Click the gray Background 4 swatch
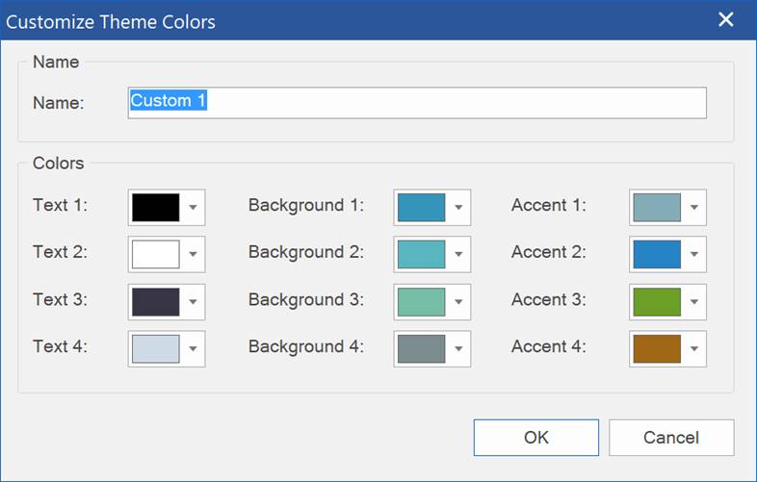The width and height of the screenshot is (757, 482). point(421,349)
